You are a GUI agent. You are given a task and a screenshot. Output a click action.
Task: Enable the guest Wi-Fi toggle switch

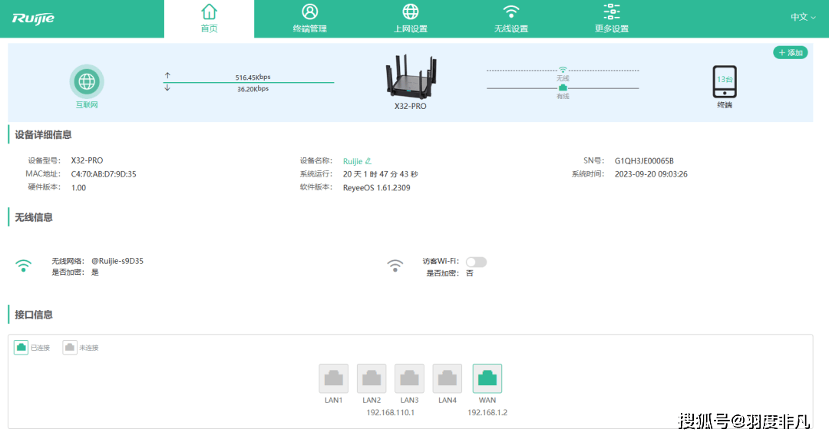476,262
